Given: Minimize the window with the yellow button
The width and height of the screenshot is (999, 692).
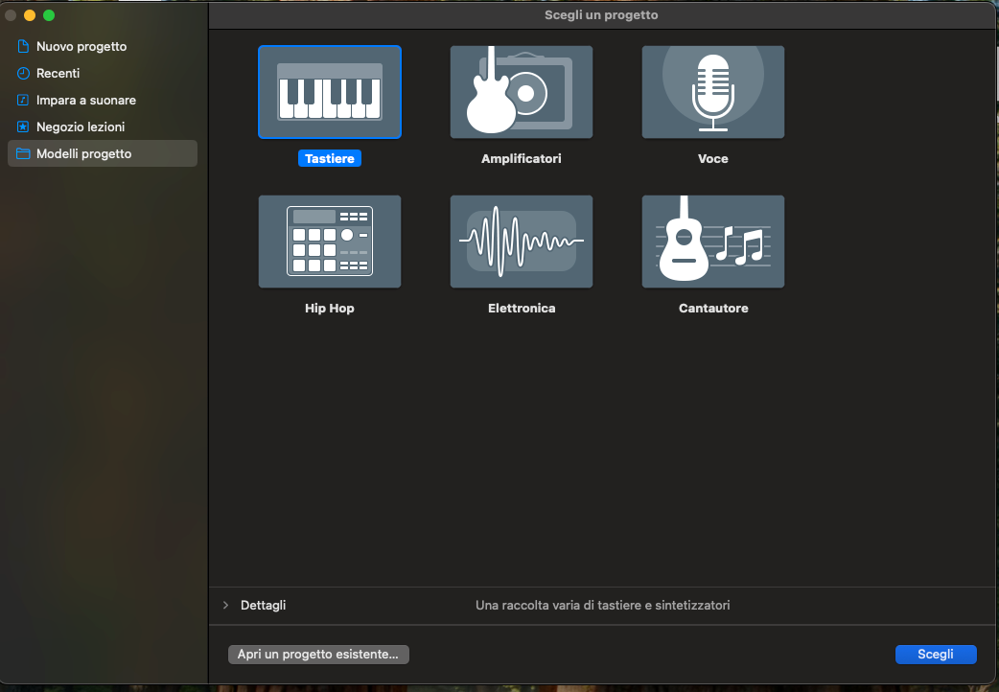Looking at the screenshot, I should click(x=30, y=15).
